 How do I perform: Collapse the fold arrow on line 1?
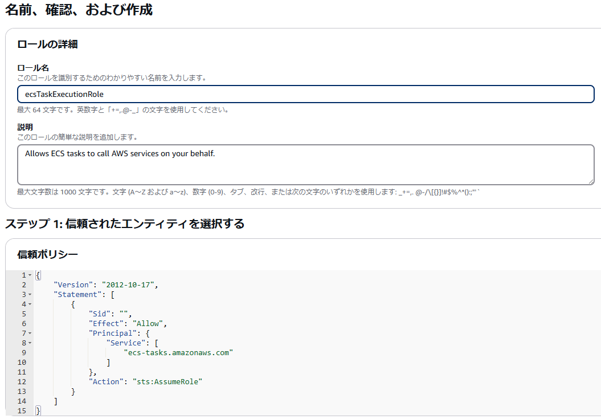pos(30,275)
